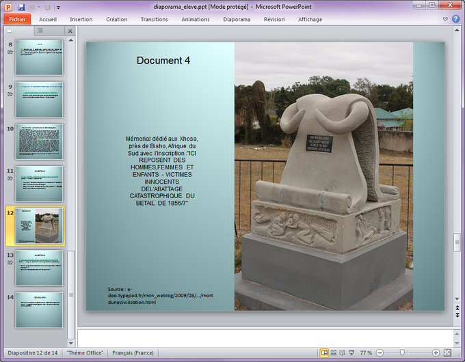
Task: Close the slide thumbnail pane
Action: coord(70,31)
